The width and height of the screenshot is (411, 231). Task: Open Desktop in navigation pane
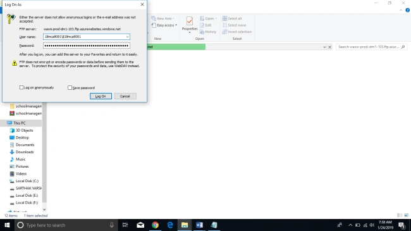pyautogui.click(x=20, y=137)
